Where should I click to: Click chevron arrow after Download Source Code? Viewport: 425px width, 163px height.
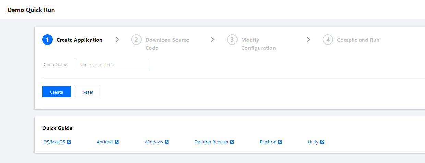pyautogui.click(x=213, y=40)
